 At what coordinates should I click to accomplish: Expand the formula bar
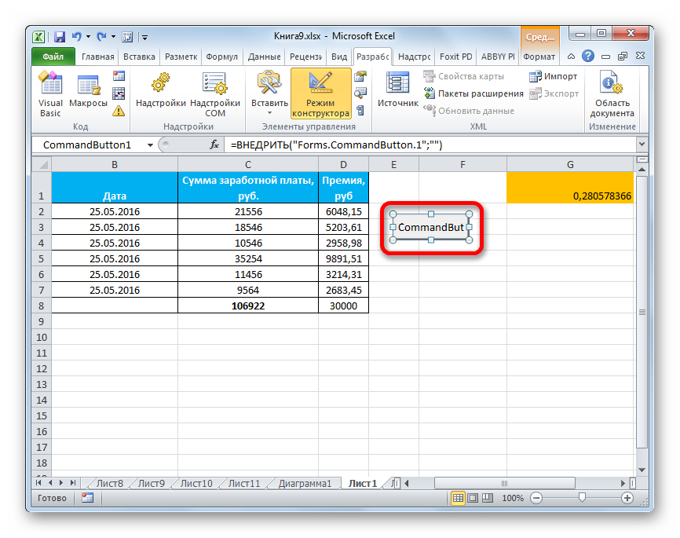point(642,145)
